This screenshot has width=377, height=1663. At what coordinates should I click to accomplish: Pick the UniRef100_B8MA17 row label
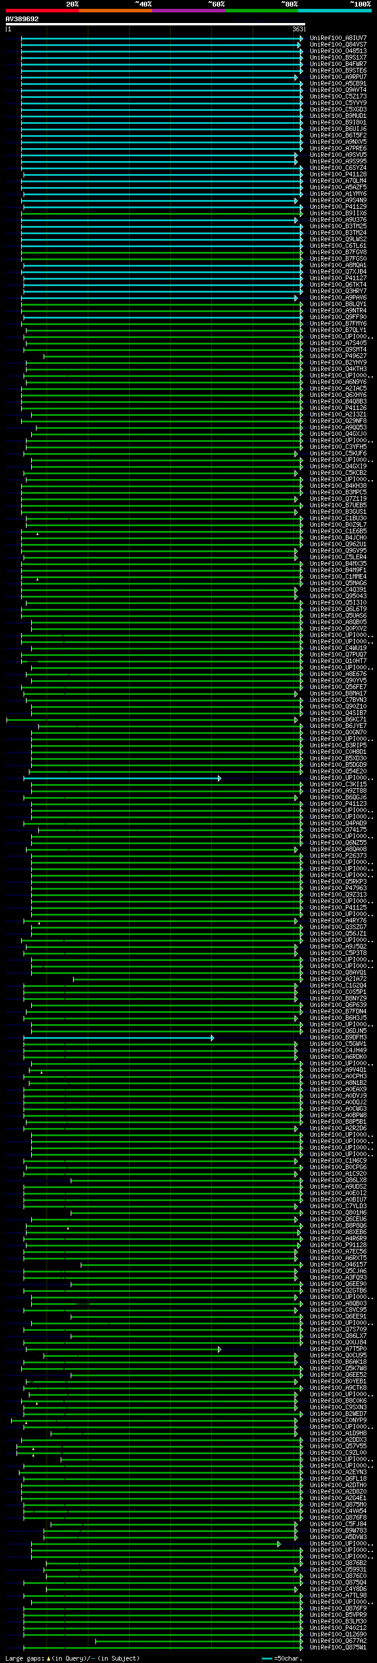(x=338, y=693)
